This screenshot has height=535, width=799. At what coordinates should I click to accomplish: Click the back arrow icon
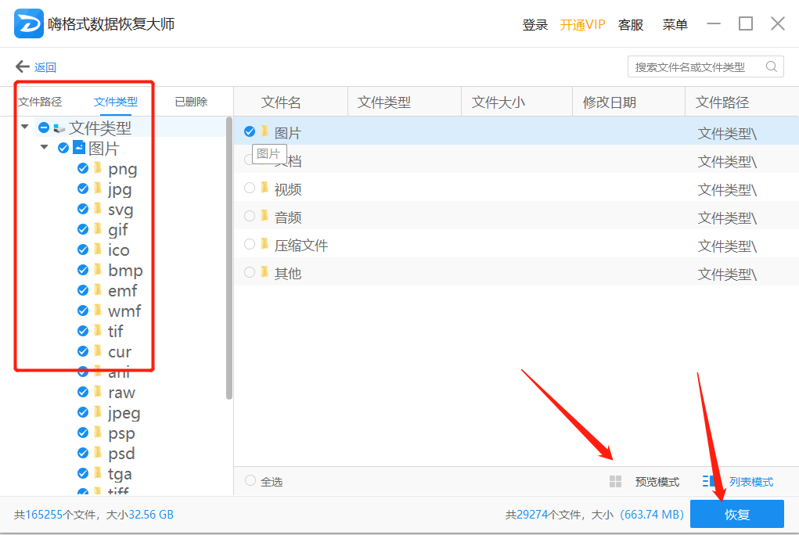point(23,66)
